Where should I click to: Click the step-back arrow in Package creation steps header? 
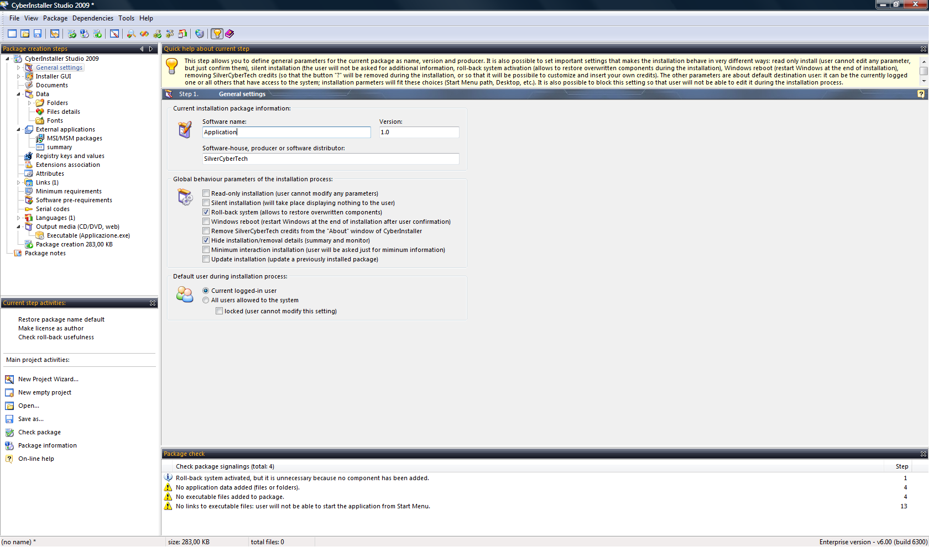142,49
